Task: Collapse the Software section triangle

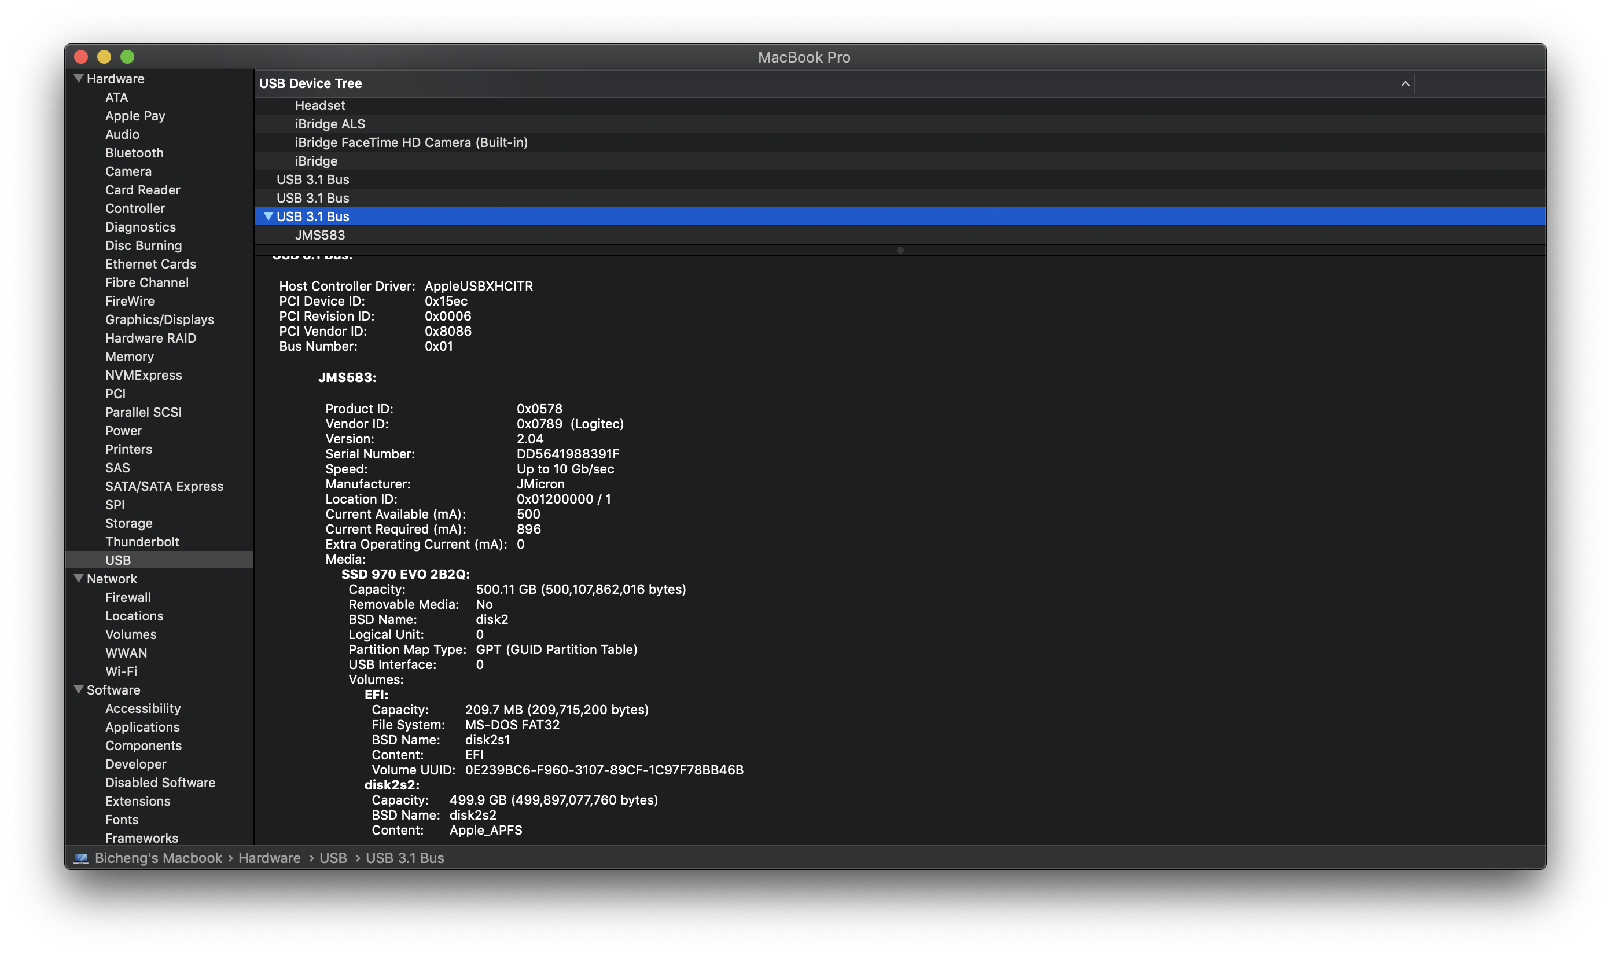Action: (x=79, y=689)
